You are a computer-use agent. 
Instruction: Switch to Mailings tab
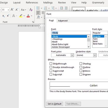[48, 3]
